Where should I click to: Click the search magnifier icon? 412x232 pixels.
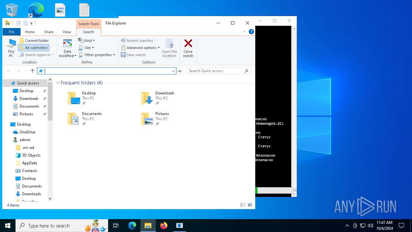point(247,71)
